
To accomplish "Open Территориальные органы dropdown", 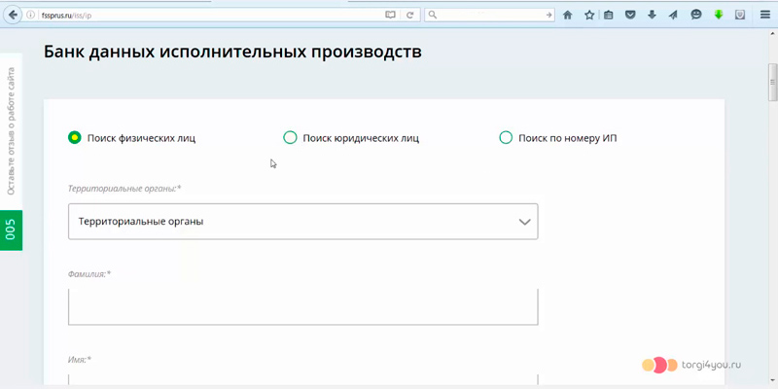I will coord(302,222).
